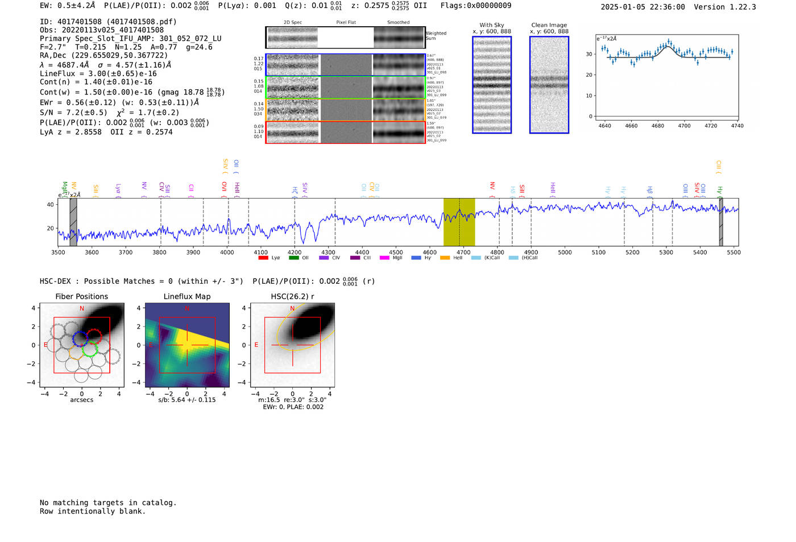Click the yellow highlighted region in spectrum
Viewport: 796px width, 542px height.
click(459, 222)
